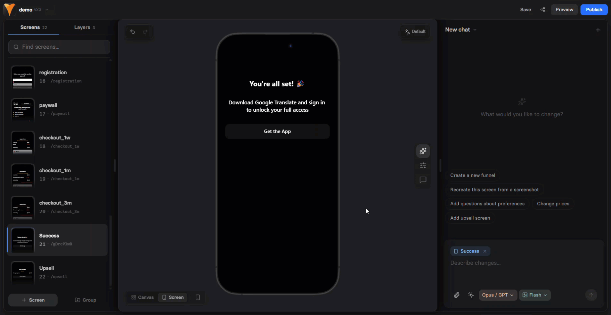Start a new chat with plus icon
Image resolution: width=611 pixels, height=315 pixels.
coord(598,30)
